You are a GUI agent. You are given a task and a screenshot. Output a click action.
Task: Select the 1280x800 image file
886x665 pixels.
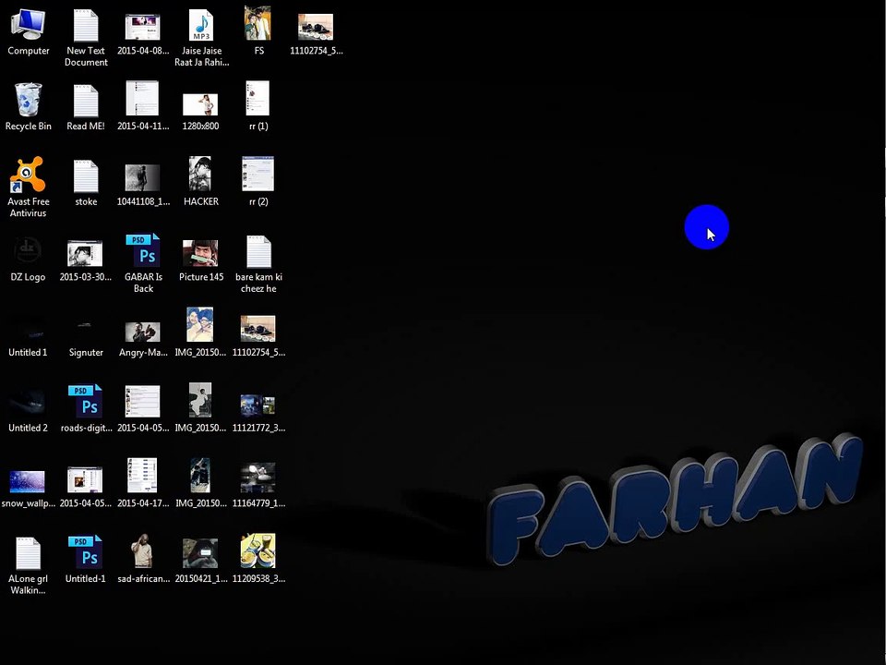tap(200, 112)
